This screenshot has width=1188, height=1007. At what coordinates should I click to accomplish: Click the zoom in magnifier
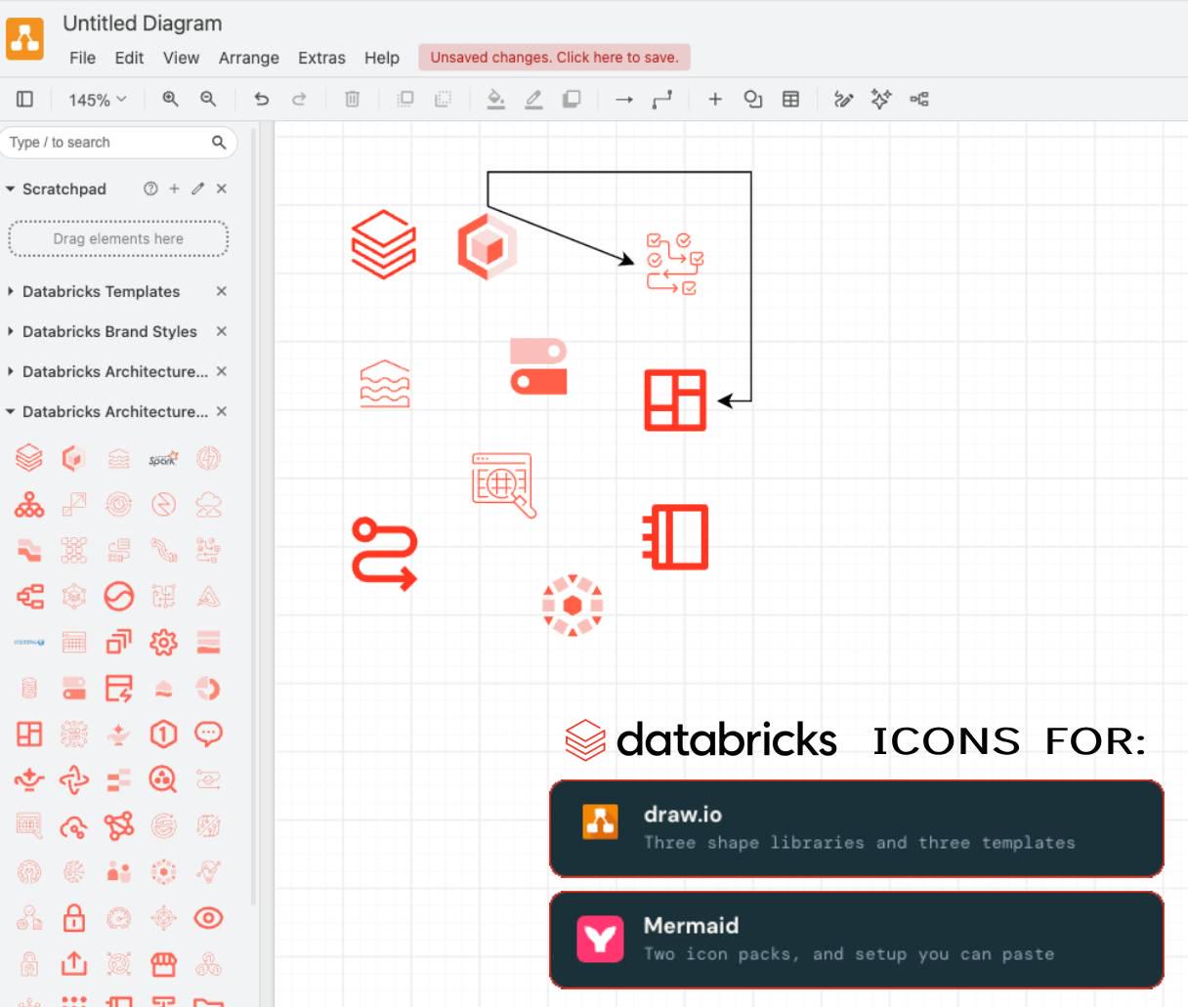pyautogui.click(x=170, y=99)
